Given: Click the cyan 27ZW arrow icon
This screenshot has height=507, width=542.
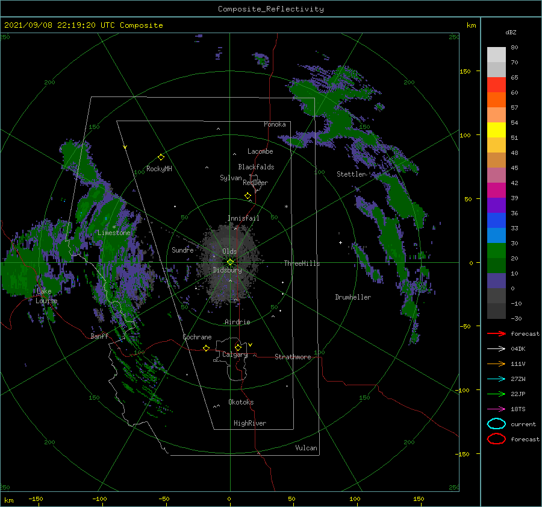Looking at the screenshot, I should point(496,379).
